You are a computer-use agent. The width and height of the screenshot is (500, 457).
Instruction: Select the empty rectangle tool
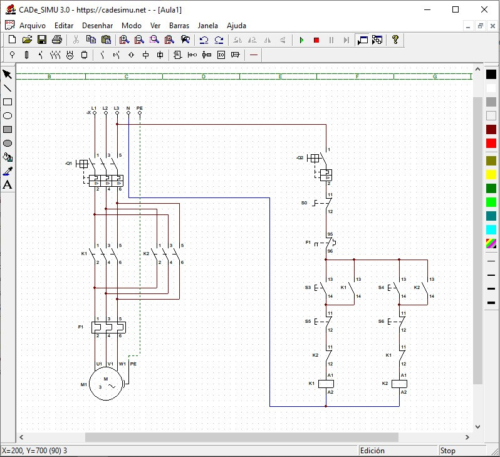pyautogui.click(x=8, y=102)
